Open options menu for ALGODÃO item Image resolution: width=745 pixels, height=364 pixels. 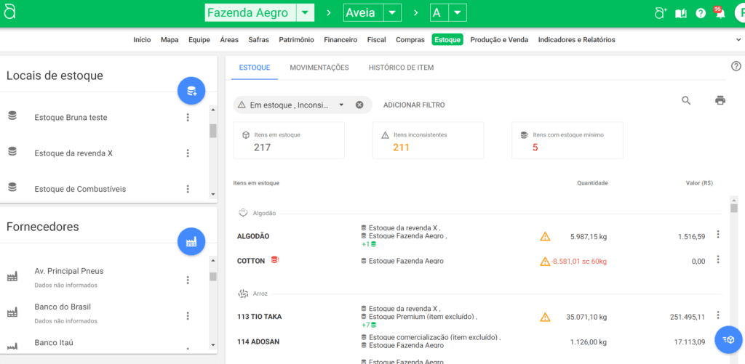[x=718, y=235]
